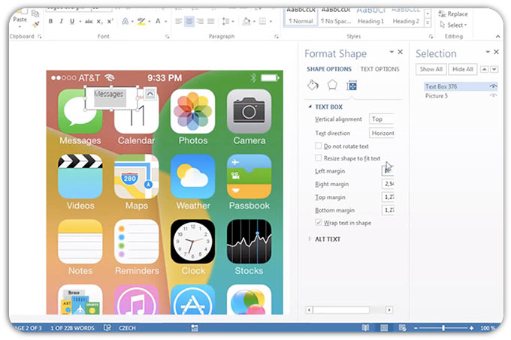Image resolution: width=511 pixels, height=340 pixels.
Task: Apply Normal style
Action: (301, 18)
